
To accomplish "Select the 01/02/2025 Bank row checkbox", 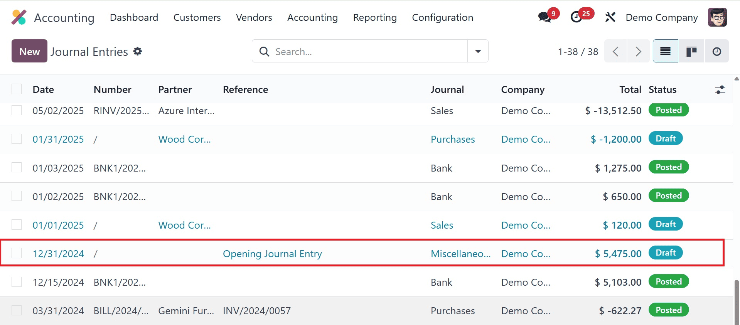I will tap(17, 196).
